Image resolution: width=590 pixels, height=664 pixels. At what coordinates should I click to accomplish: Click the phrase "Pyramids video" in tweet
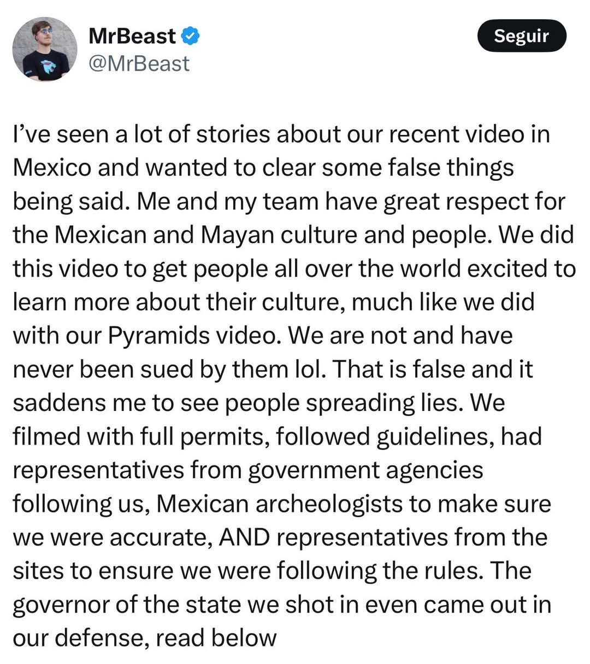click(x=191, y=336)
